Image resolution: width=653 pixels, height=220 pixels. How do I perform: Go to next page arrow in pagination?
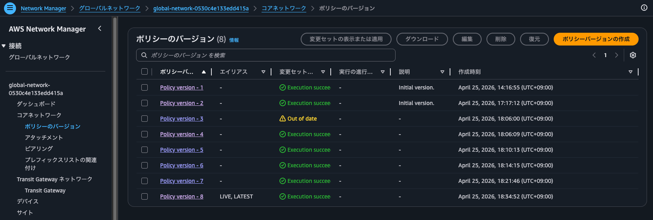[x=617, y=55]
